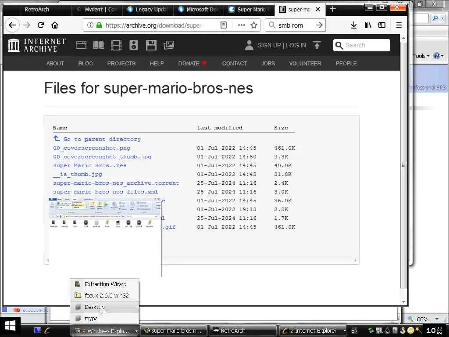Toggle the sidebar icon in browser toolbar
The image size is (449, 337).
382,25
